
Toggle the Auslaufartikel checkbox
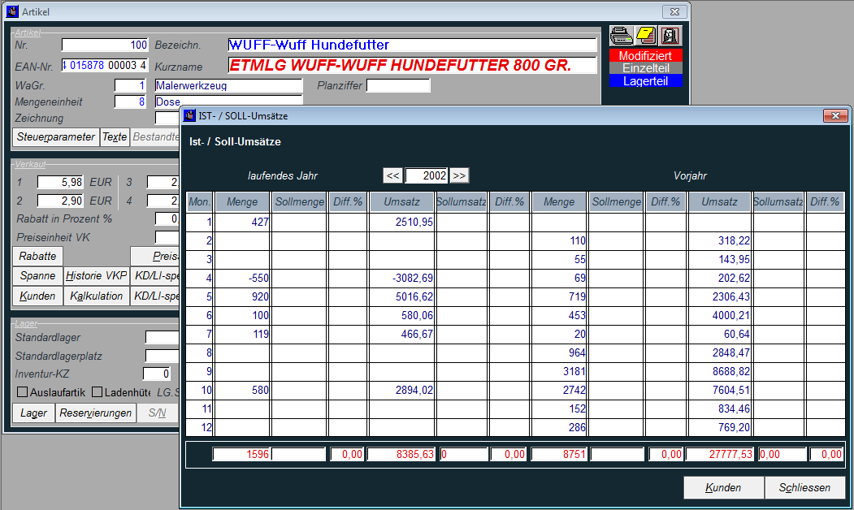click(22, 392)
